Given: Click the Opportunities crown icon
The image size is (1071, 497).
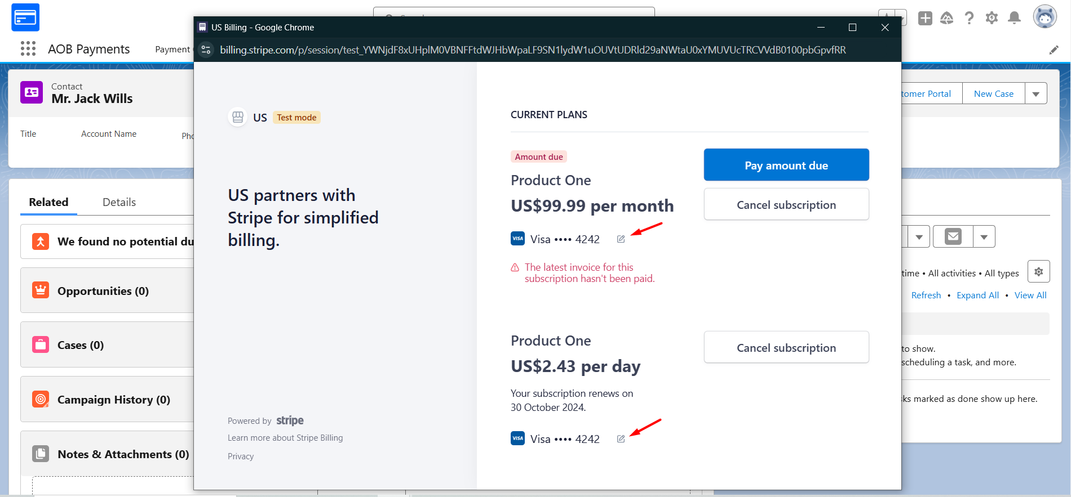Looking at the screenshot, I should tap(41, 290).
